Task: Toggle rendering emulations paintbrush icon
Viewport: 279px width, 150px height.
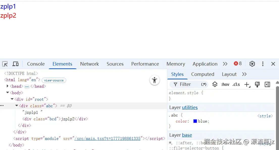Action: click(257, 84)
